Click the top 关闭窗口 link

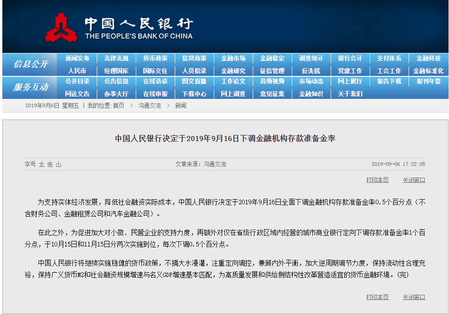click(x=414, y=180)
